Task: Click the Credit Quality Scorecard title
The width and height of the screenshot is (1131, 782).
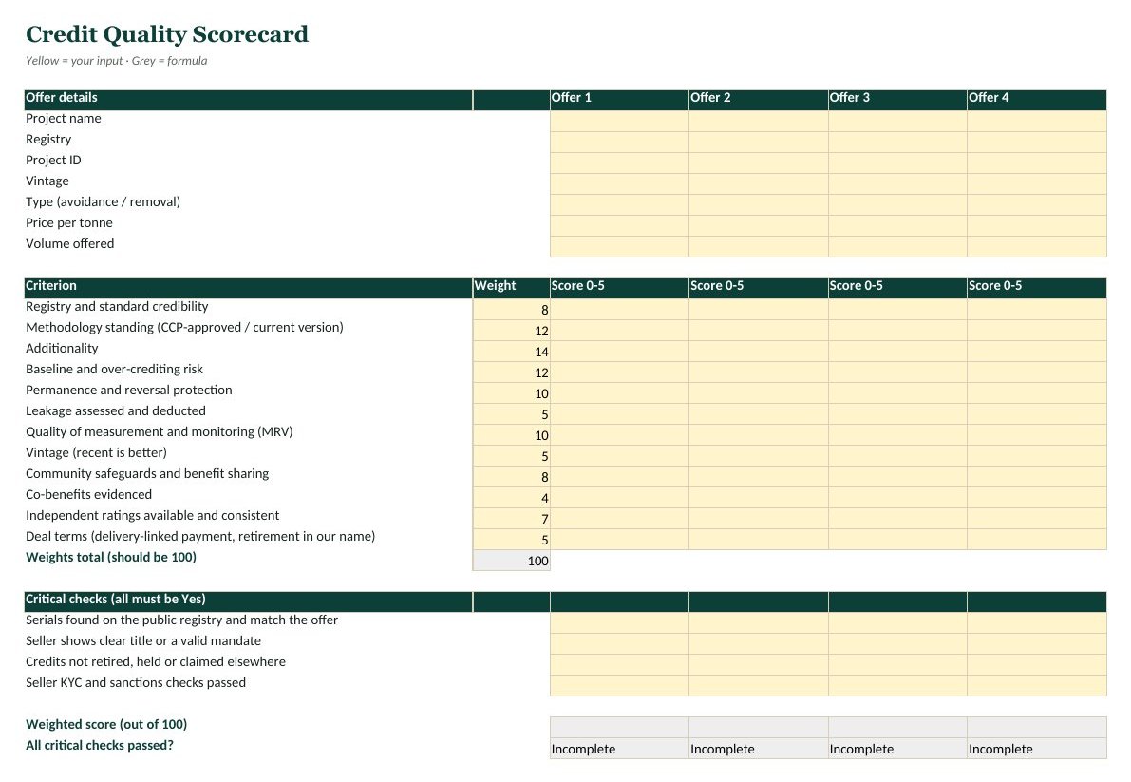Action: (x=166, y=34)
